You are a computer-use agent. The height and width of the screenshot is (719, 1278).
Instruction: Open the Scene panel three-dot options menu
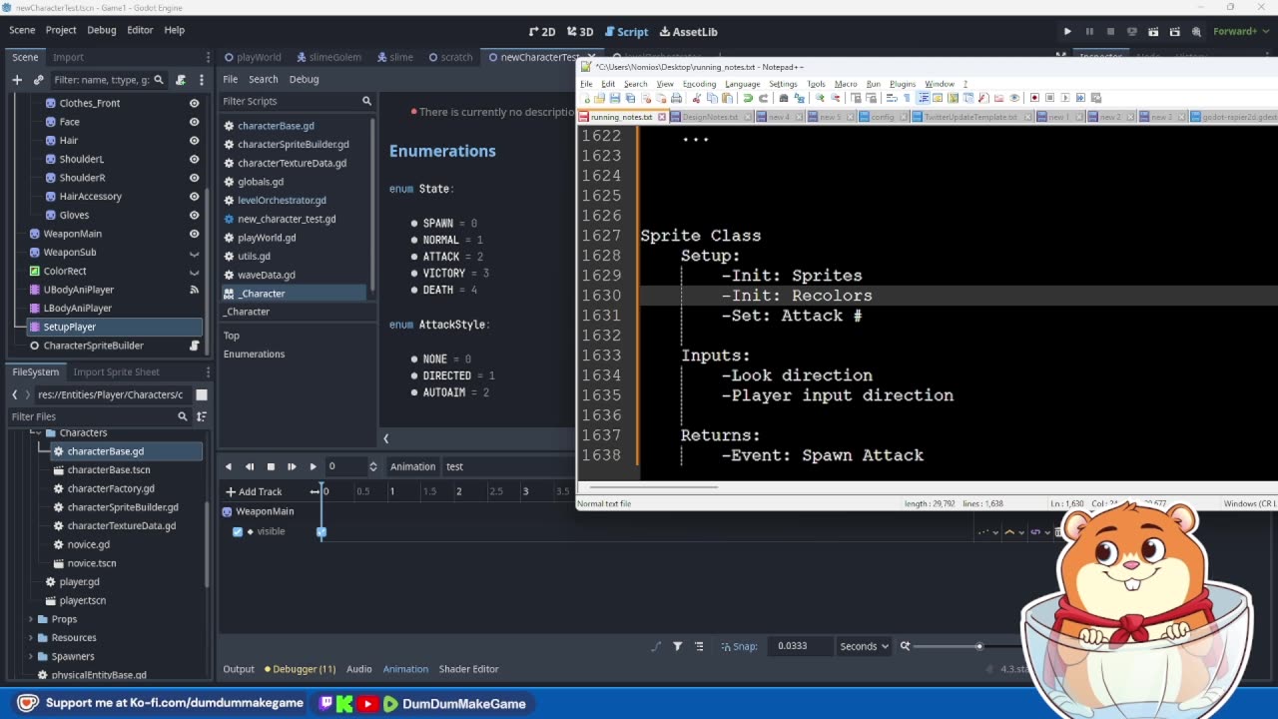click(201, 80)
